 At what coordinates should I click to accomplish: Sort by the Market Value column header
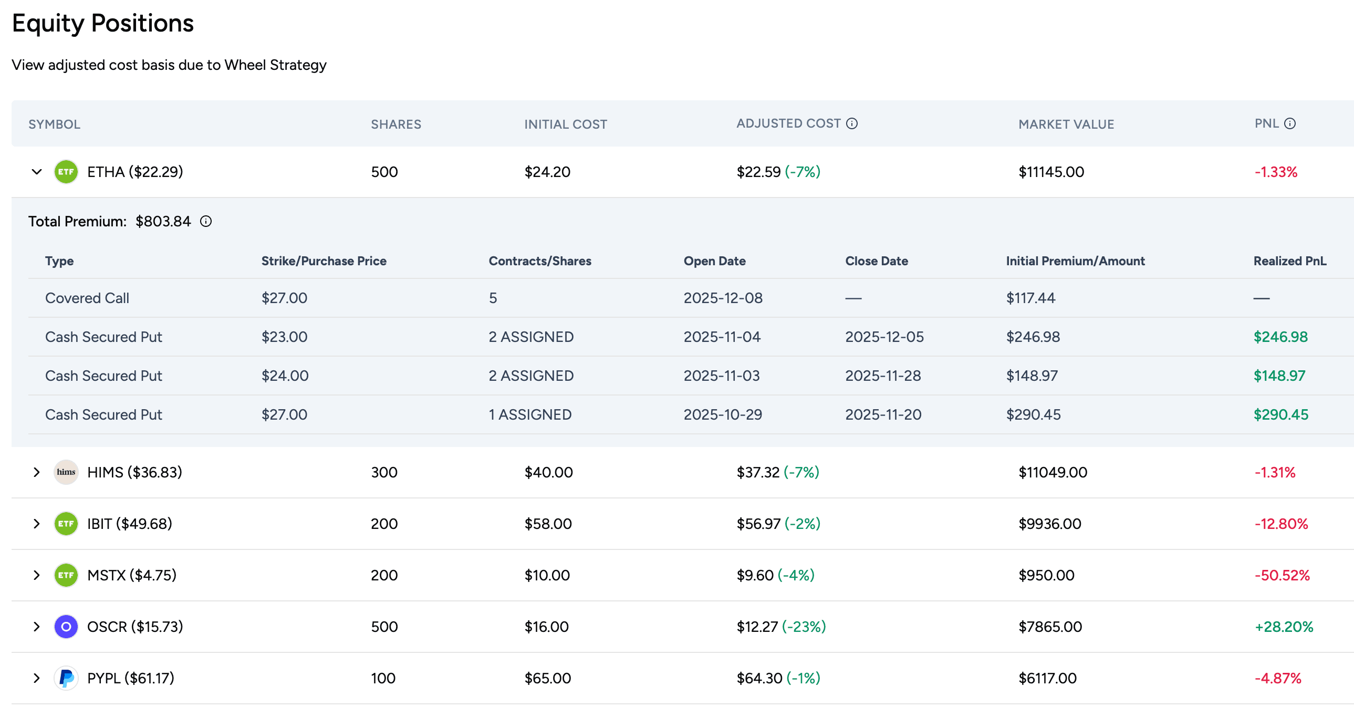(x=1066, y=124)
